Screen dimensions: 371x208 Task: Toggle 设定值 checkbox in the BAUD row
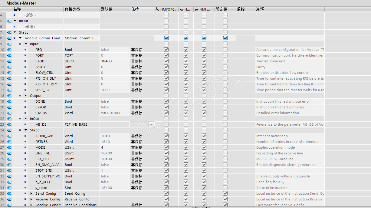225,61
